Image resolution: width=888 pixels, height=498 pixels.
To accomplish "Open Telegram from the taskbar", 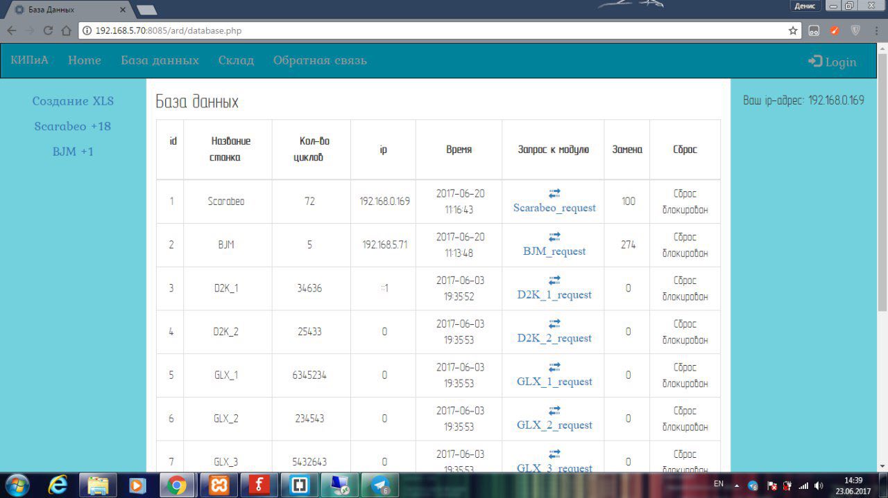I will click(x=380, y=485).
